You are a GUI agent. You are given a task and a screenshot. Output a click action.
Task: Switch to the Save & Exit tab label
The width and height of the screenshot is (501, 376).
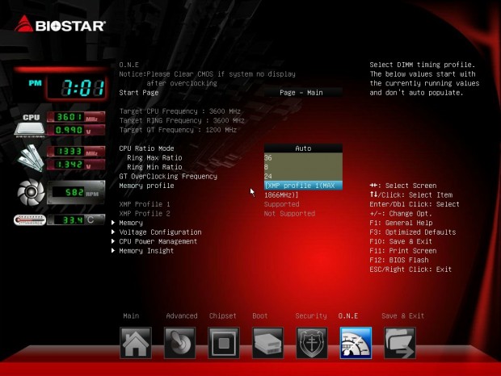tap(402, 315)
